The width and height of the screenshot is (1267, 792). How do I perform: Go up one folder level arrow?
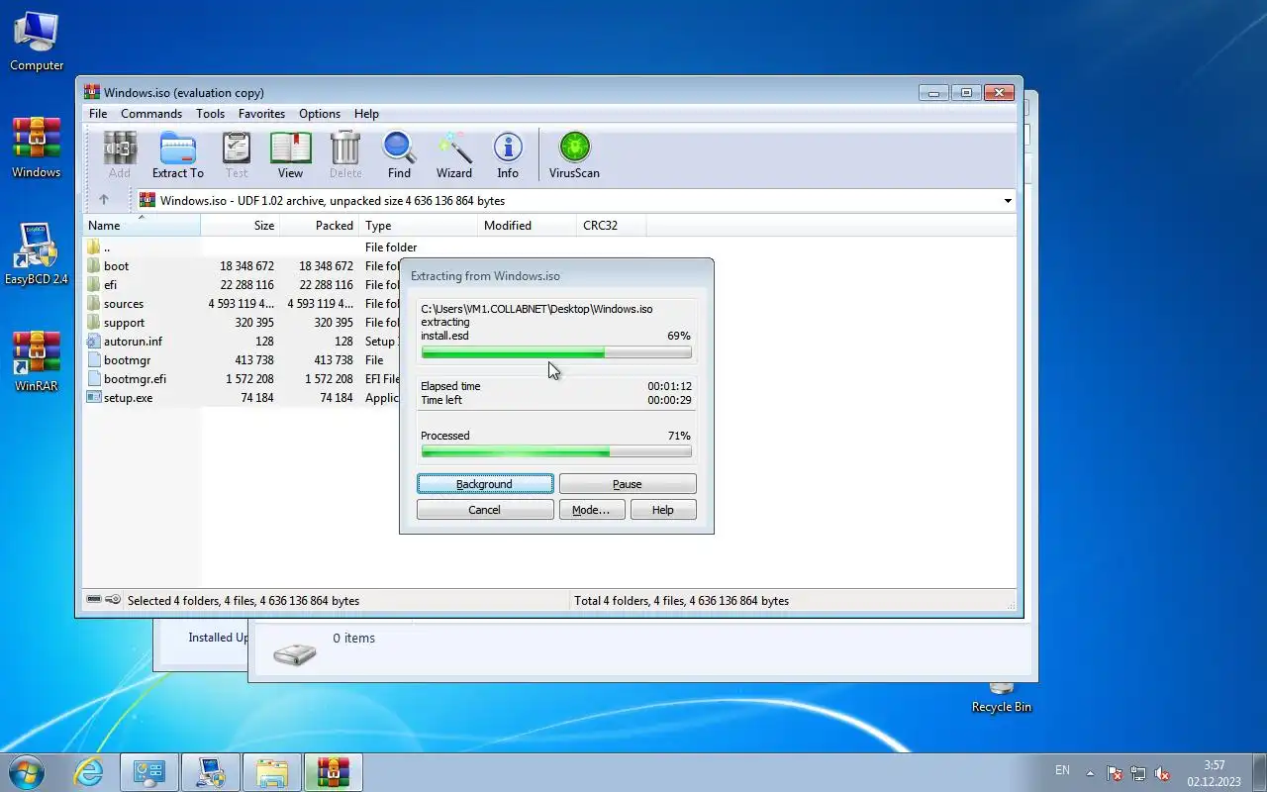click(103, 200)
